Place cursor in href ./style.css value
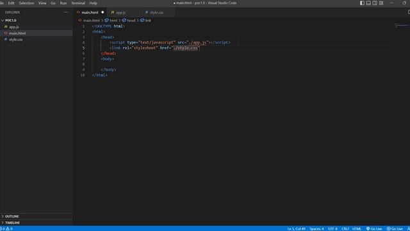Screen dimensions: 410x231 click(x=185, y=48)
